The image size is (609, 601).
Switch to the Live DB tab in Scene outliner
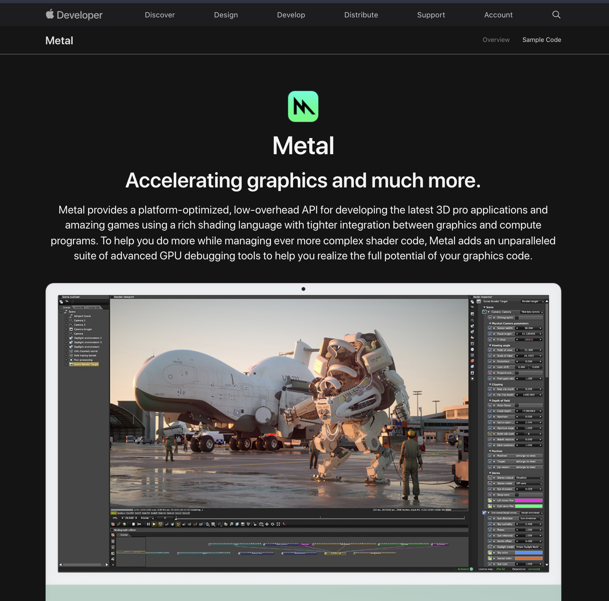(x=80, y=308)
